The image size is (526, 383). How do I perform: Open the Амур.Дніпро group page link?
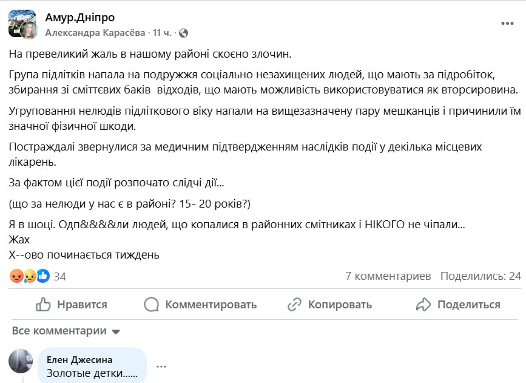click(80, 18)
